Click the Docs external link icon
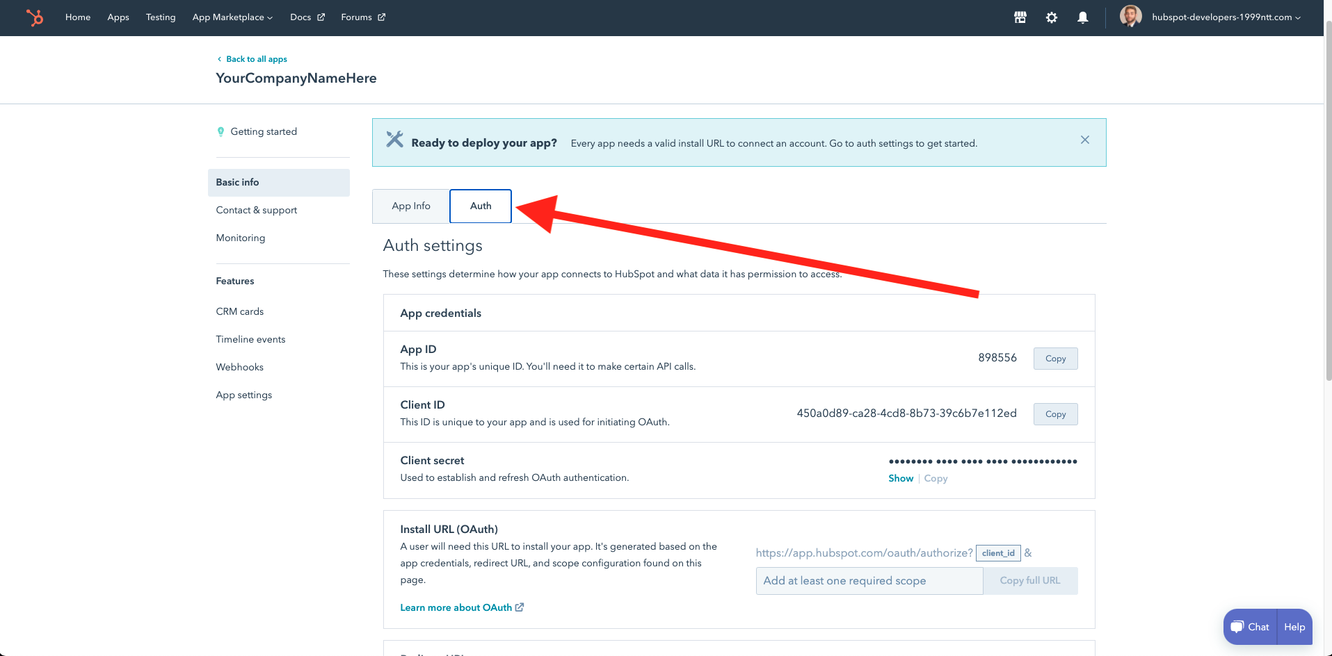 pyautogui.click(x=321, y=17)
